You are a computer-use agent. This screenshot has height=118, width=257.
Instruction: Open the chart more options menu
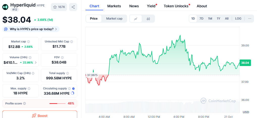pyautogui.click(x=249, y=19)
